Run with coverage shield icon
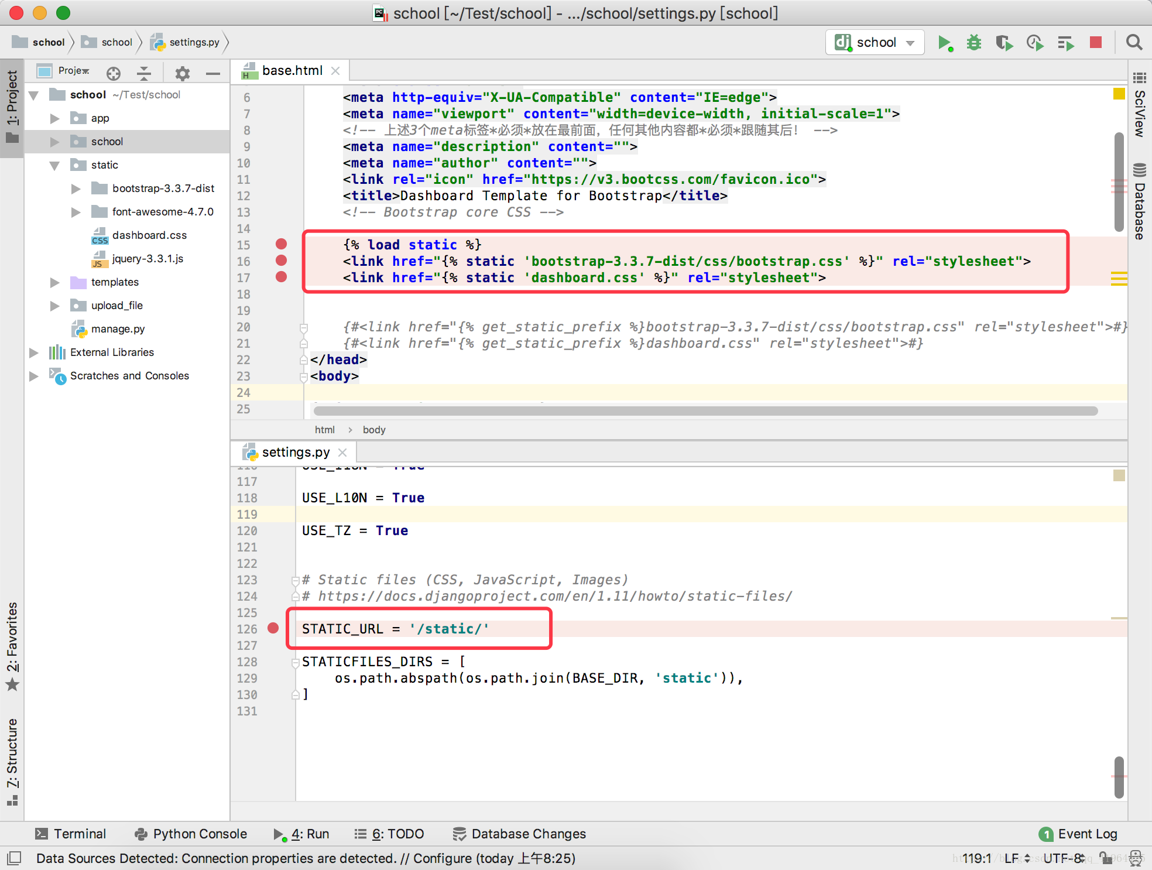 click(x=1004, y=42)
